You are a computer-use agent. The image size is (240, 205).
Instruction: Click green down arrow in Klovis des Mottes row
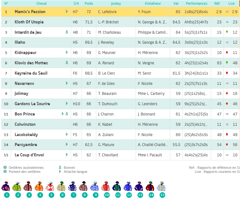[227, 63]
